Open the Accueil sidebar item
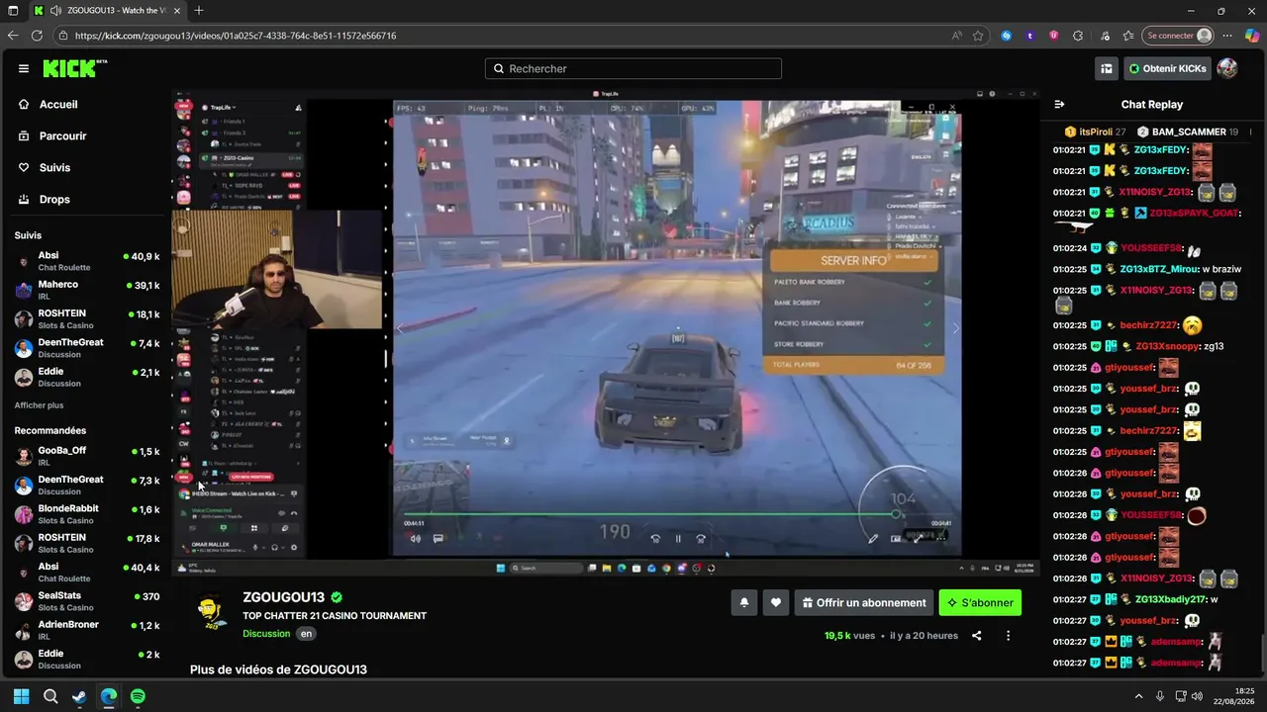The height and width of the screenshot is (712, 1267). [58, 104]
